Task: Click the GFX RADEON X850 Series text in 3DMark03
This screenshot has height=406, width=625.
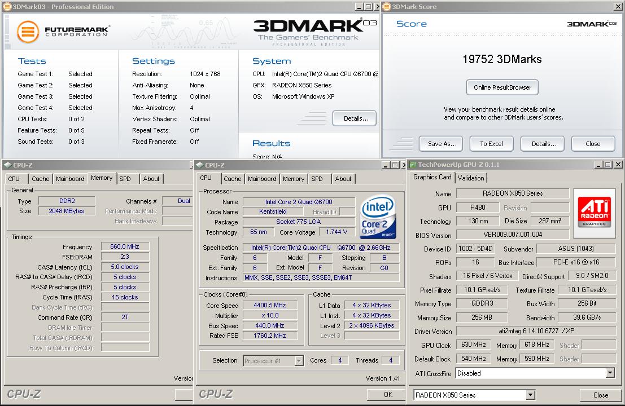Action: pos(301,85)
